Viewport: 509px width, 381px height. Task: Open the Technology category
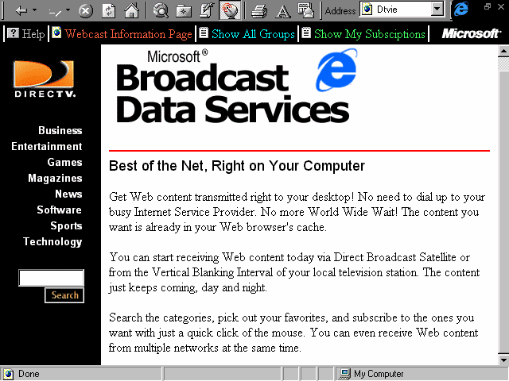coord(52,241)
